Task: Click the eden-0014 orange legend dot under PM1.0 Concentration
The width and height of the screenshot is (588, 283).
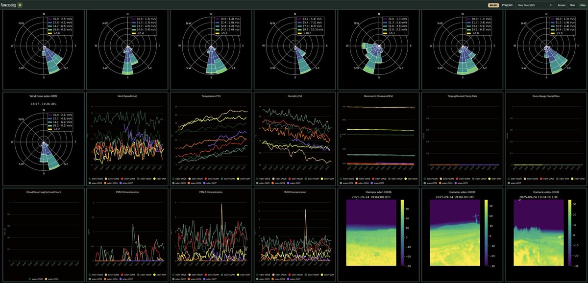Action: [106, 280]
